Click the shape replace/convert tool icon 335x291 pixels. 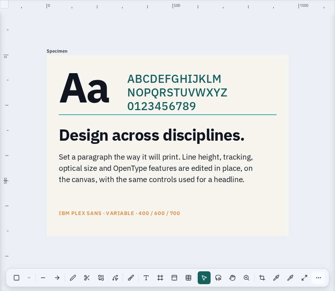(x=101, y=278)
